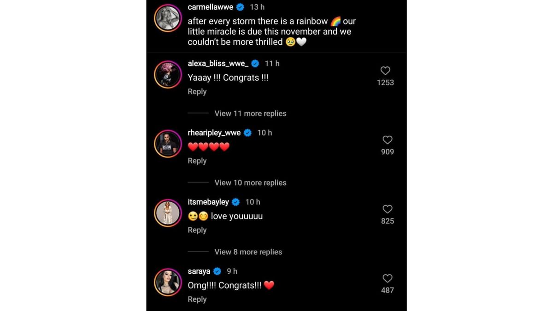Viewport: 553px width, 311px height.
Task: Click saraya's profile picture
Action: coord(168,282)
